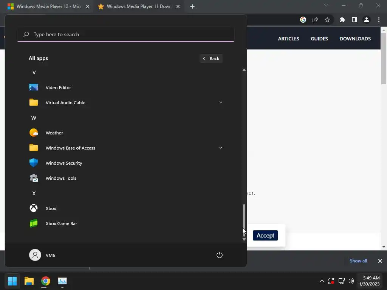
Task: Click the VM6 account name
Action: tap(50, 255)
